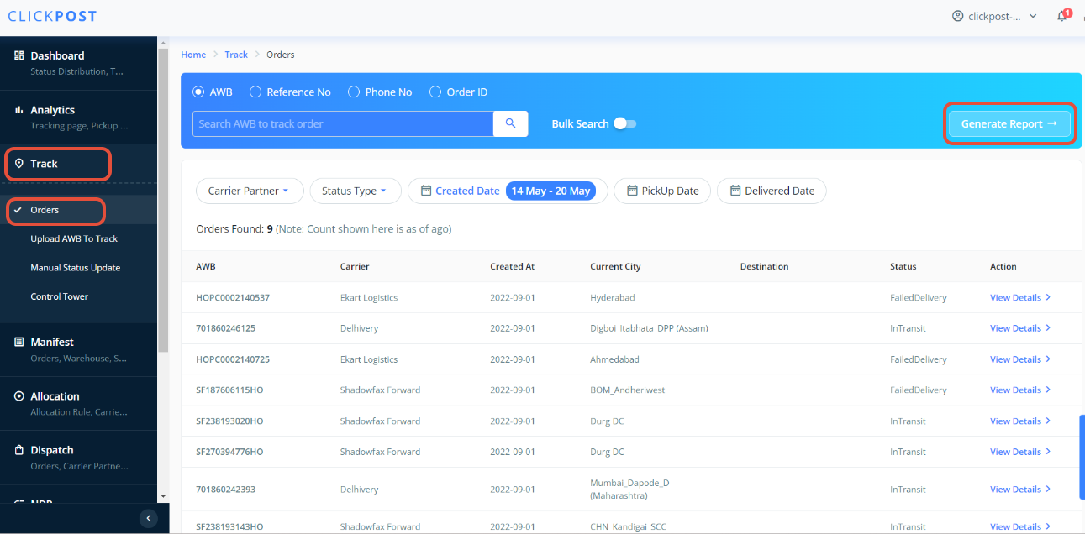Screen dimensions: 1085x534
Task: Select the Phone No radio option
Action: point(354,92)
